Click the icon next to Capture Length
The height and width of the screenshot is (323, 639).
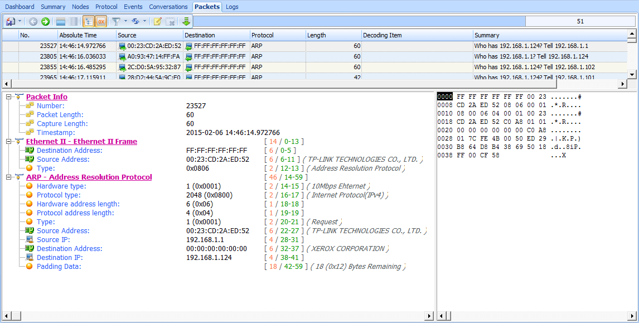pyautogui.click(x=30, y=124)
